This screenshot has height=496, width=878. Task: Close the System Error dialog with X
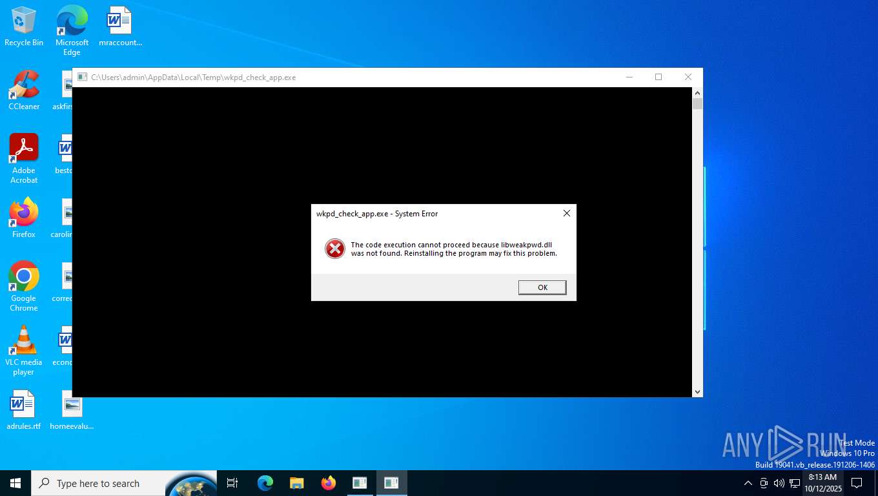[567, 213]
